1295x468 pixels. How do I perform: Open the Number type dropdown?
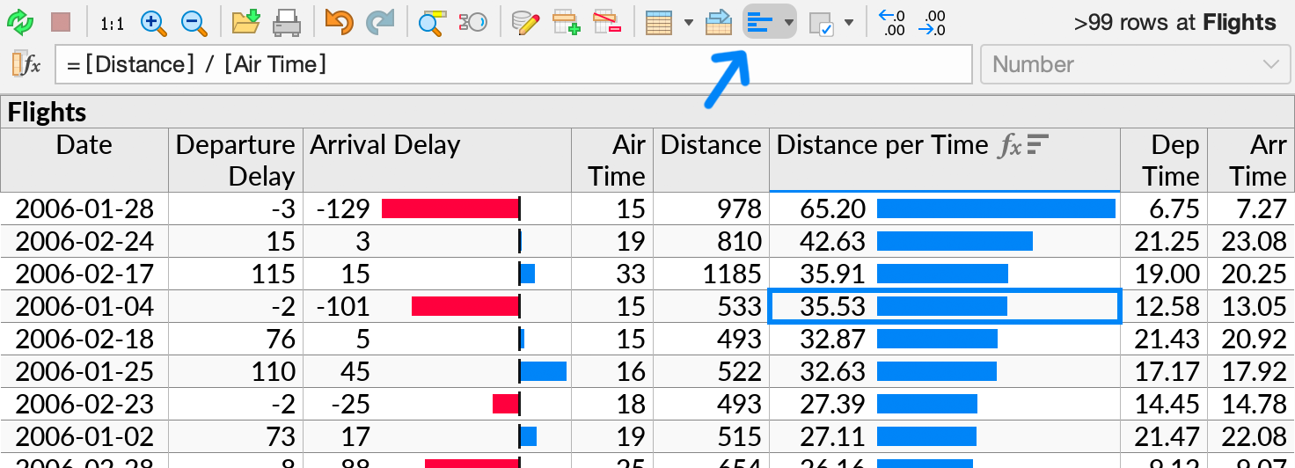coord(1134,64)
